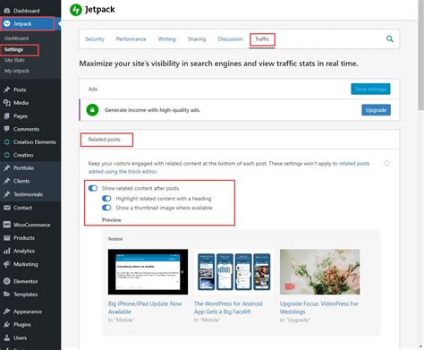Click the Preview label
Viewport: 424px width, 350px height.
[112, 220]
